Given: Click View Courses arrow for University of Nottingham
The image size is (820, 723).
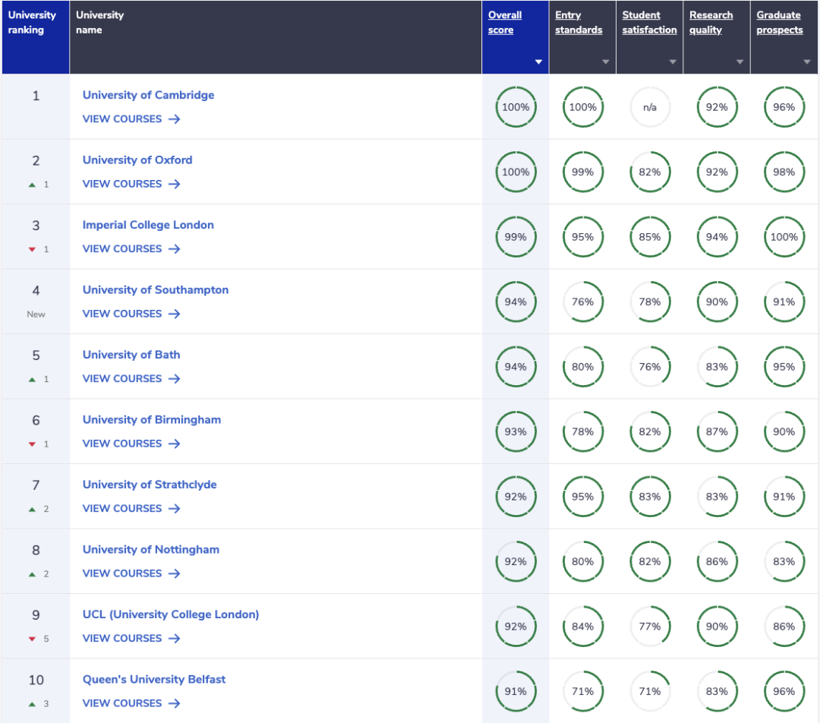Looking at the screenshot, I should [174, 573].
